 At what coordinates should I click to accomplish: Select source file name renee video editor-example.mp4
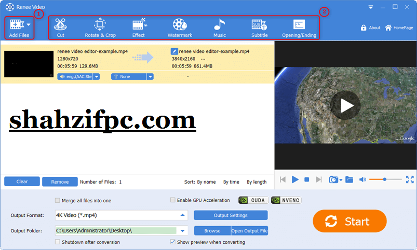coord(92,51)
